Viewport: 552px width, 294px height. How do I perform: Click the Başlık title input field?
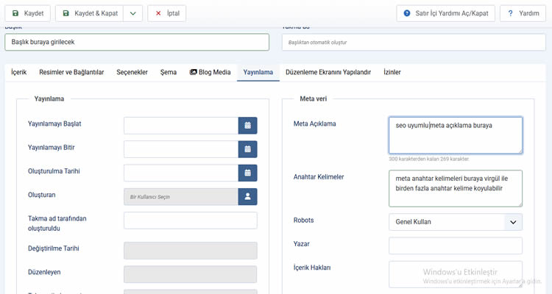pyautogui.click(x=137, y=43)
